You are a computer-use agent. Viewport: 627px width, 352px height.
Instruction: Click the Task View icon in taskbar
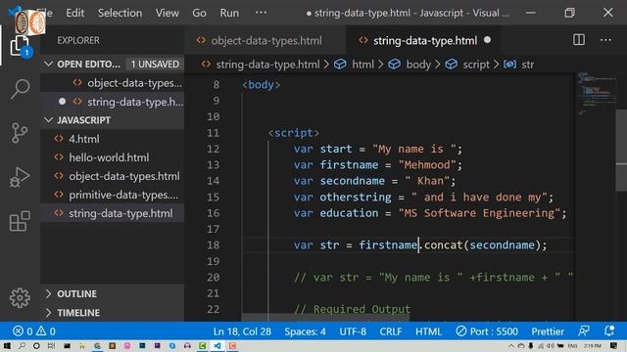pyautogui.click(x=51, y=345)
